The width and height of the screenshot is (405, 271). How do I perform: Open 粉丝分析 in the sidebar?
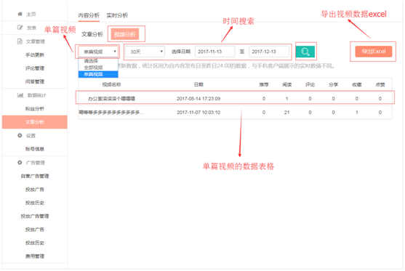point(35,109)
